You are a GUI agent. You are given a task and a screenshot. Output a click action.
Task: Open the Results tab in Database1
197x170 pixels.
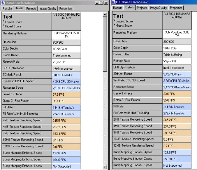click(x=7, y=9)
